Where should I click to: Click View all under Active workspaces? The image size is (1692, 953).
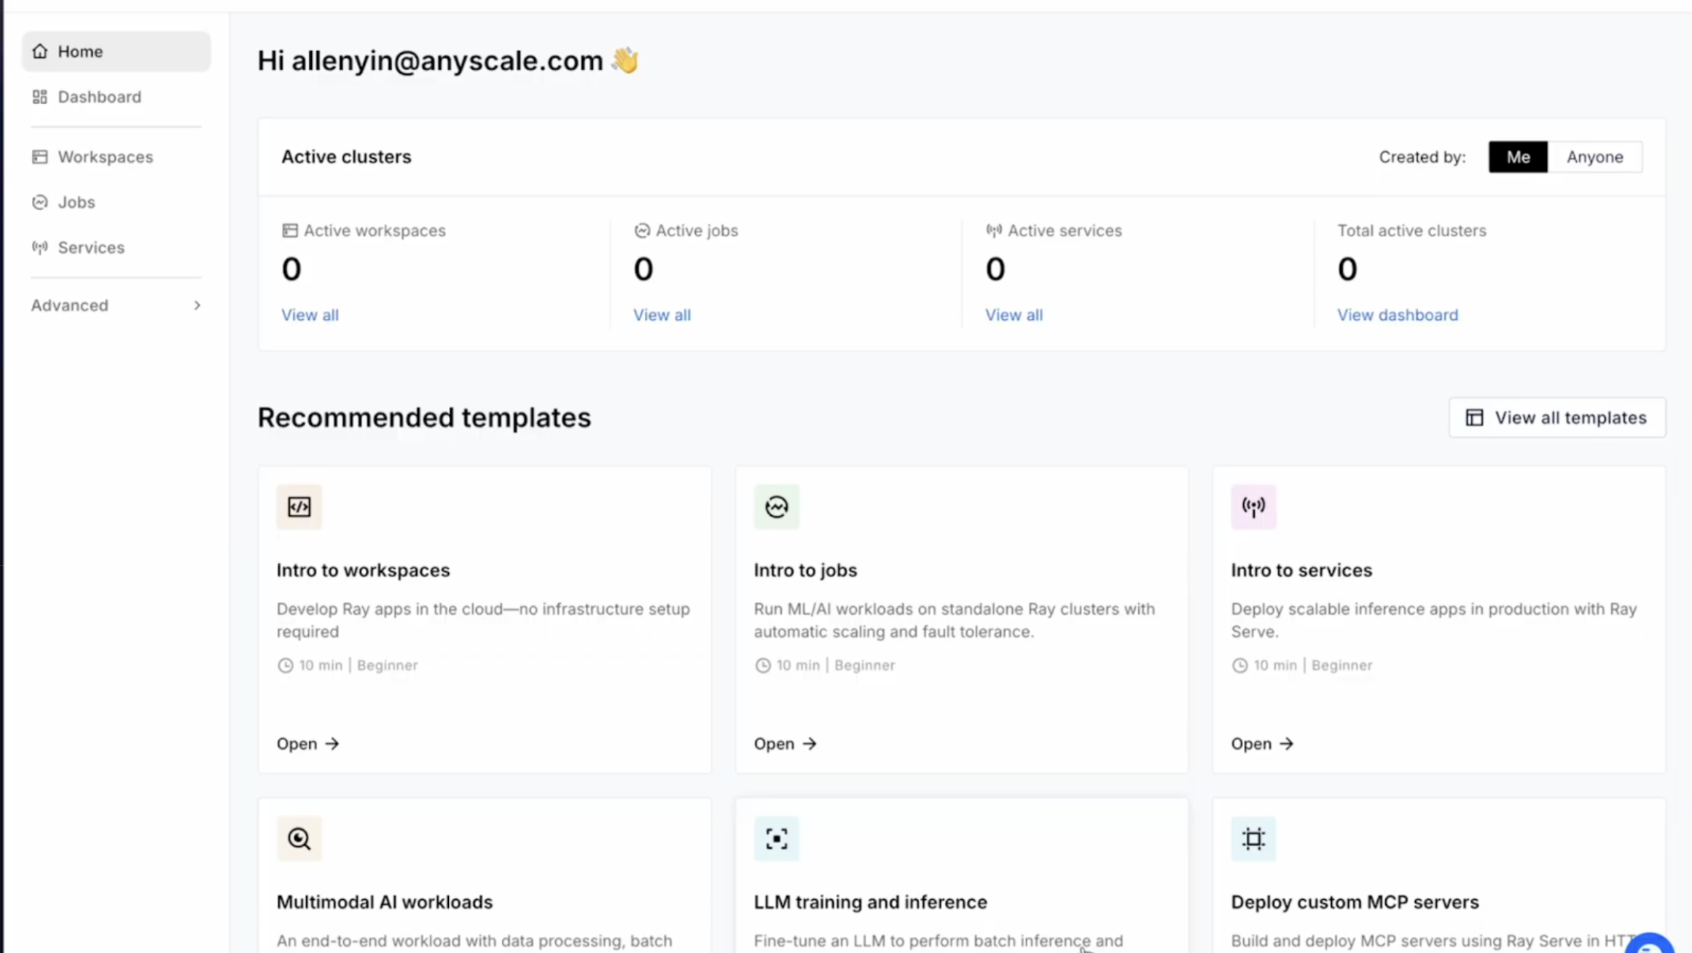tap(310, 314)
